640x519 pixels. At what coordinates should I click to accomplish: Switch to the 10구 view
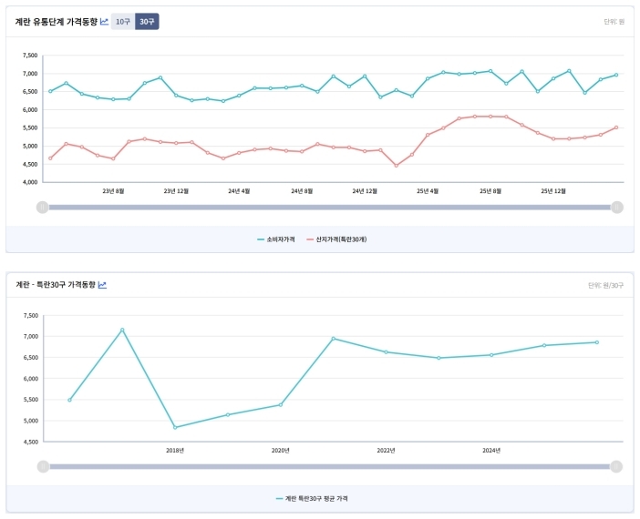pyautogui.click(x=122, y=21)
